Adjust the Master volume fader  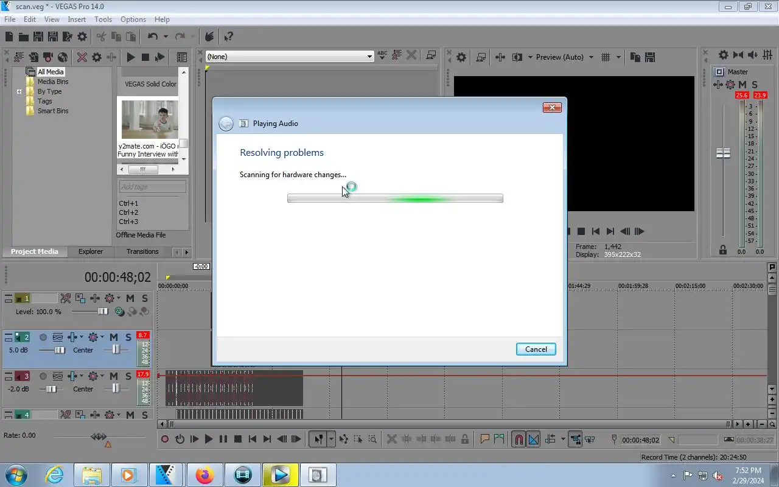click(x=723, y=153)
